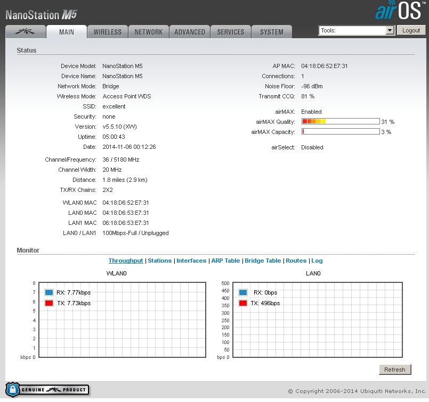
Task: Click the Transmit CCQ value 81 %
Action: (308, 96)
